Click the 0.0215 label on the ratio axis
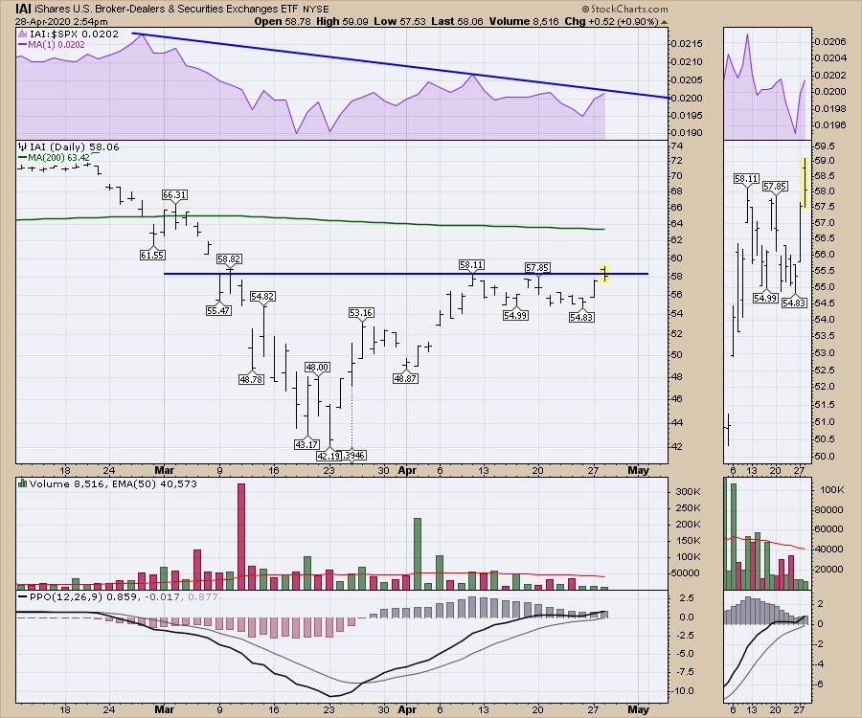Viewport: 862px width, 718px height. click(x=687, y=44)
